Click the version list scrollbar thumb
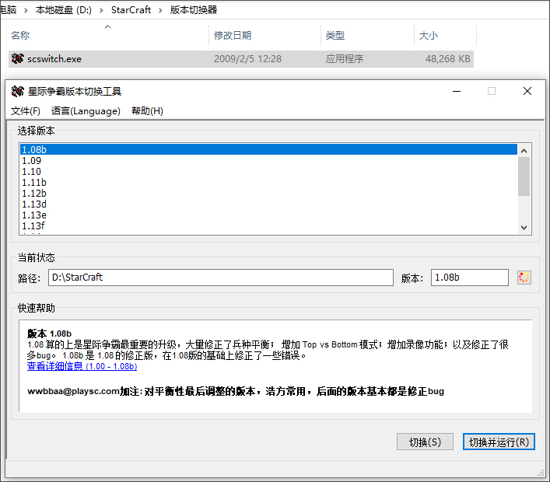The image size is (550, 482). [x=524, y=176]
